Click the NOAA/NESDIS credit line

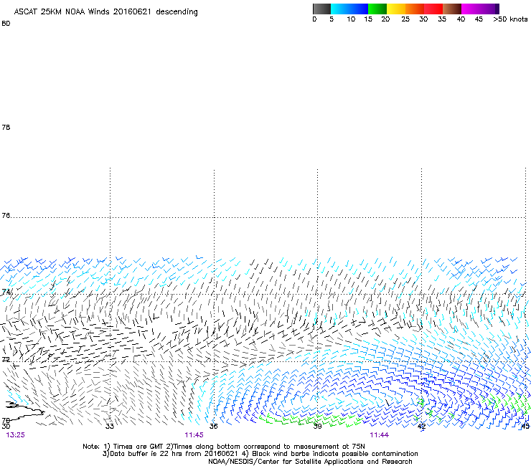click(x=310, y=462)
